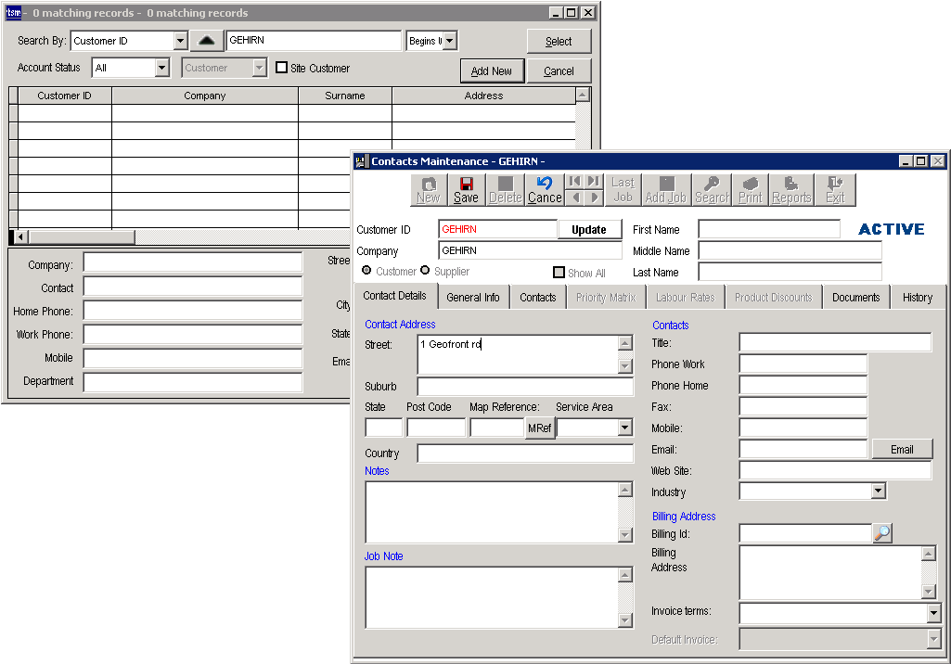
Task: Click the Billing Id magnifier lookup icon
Action: tap(882, 533)
